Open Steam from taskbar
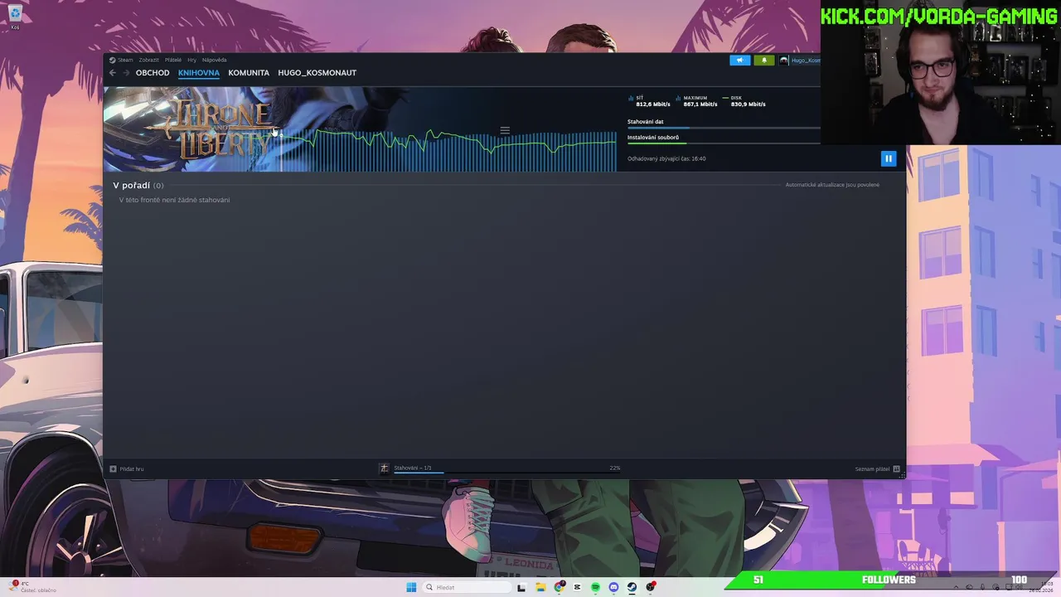 (x=632, y=587)
